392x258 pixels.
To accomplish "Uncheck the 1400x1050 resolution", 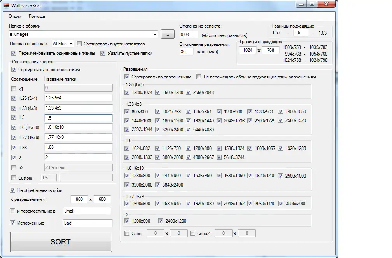I will 281,112.
